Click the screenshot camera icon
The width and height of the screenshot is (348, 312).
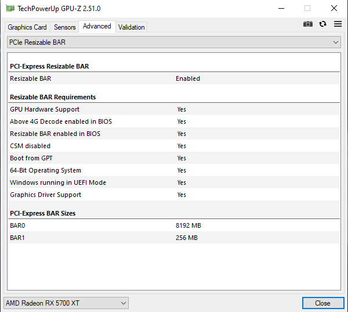click(308, 24)
